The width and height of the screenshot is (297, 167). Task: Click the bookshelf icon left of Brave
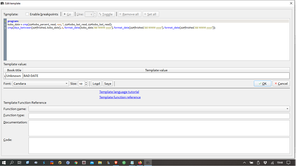click(x=108, y=163)
